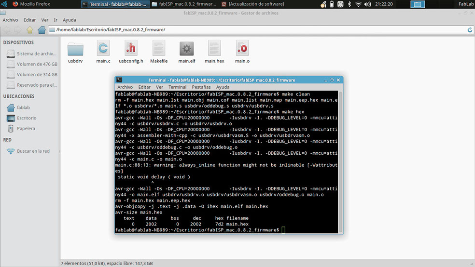Switch to Mozilla Firefox in taskbar
This screenshot has width=475, height=267.
tap(31, 4)
